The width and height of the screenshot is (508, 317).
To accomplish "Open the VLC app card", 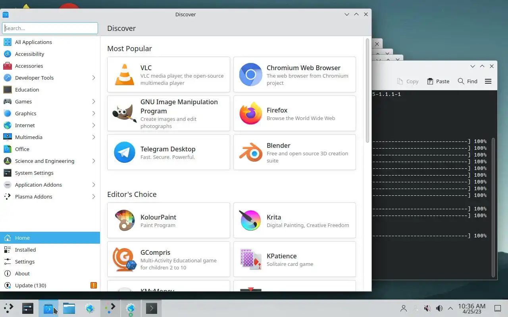I will [169, 74].
